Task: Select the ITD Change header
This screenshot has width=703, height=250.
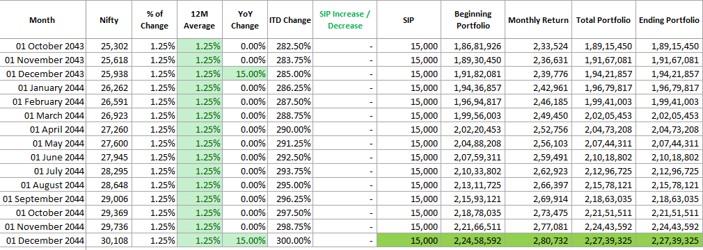Action: coord(290,19)
